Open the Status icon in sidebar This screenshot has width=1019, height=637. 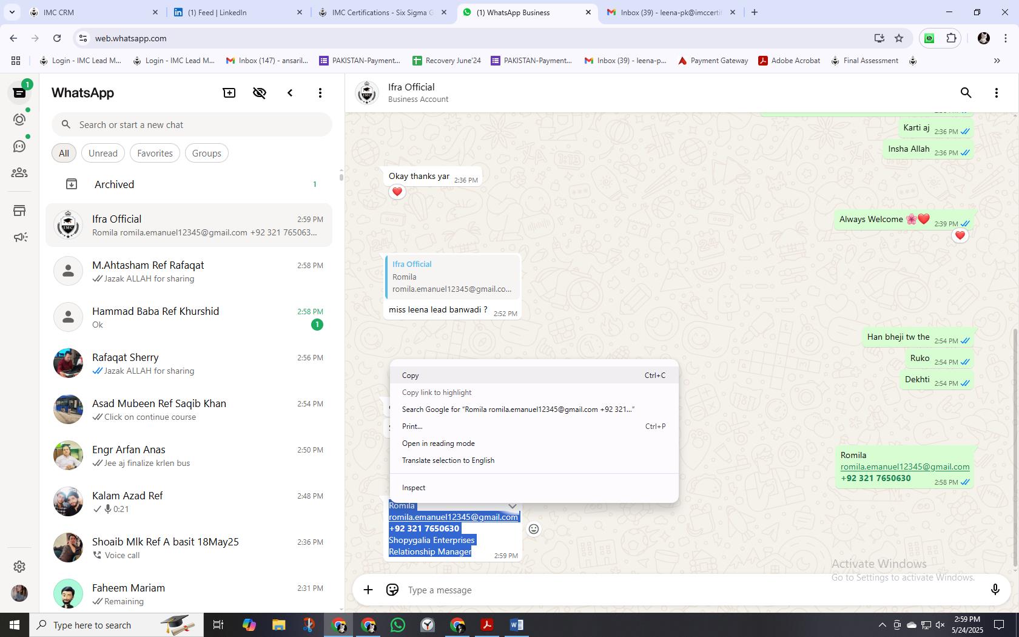point(19,120)
